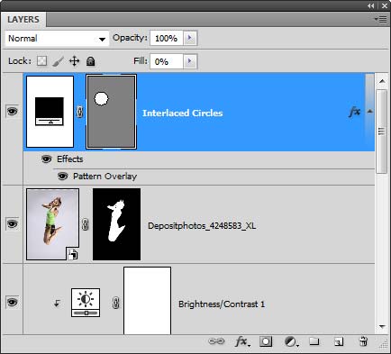
Task: Hide the Depositphotos_4248583_XL layer
Action: pos(12,224)
